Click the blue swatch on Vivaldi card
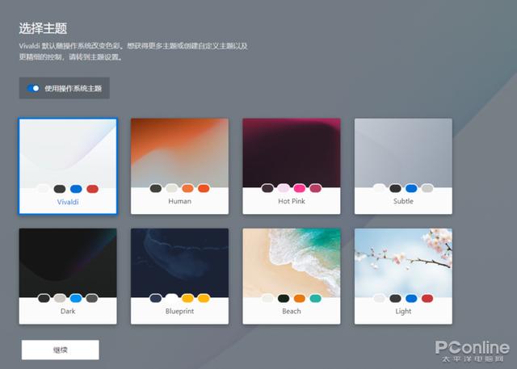Viewport: 517px width, 369px height. point(76,189)
